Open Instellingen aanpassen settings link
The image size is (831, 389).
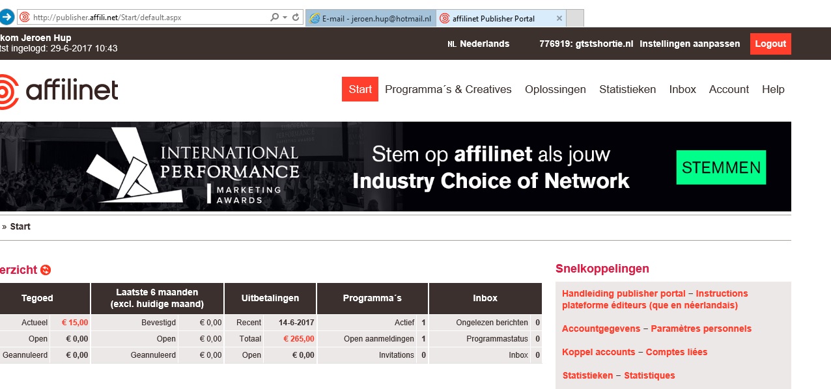pos(690,44)
